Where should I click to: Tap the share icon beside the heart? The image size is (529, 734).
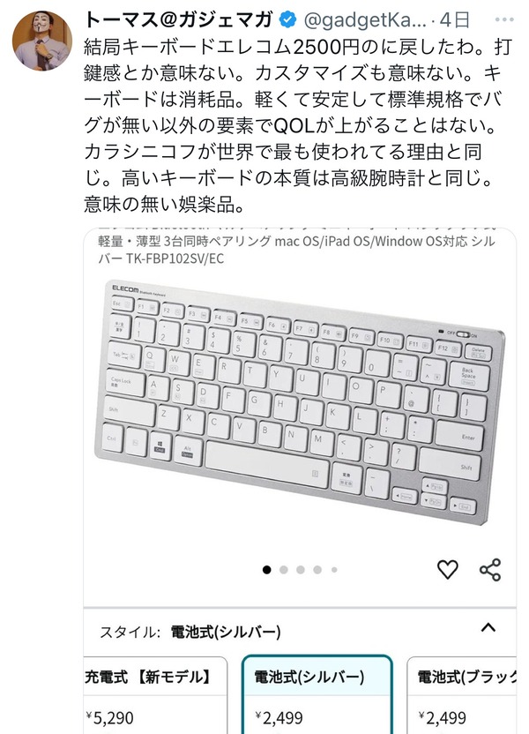coord(490,570)
